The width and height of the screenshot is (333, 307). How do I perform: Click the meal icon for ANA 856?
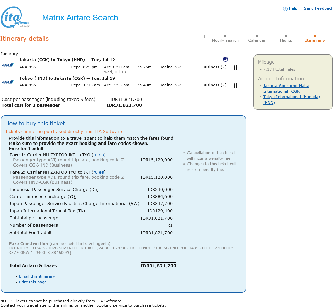click(x=235, y=67)
